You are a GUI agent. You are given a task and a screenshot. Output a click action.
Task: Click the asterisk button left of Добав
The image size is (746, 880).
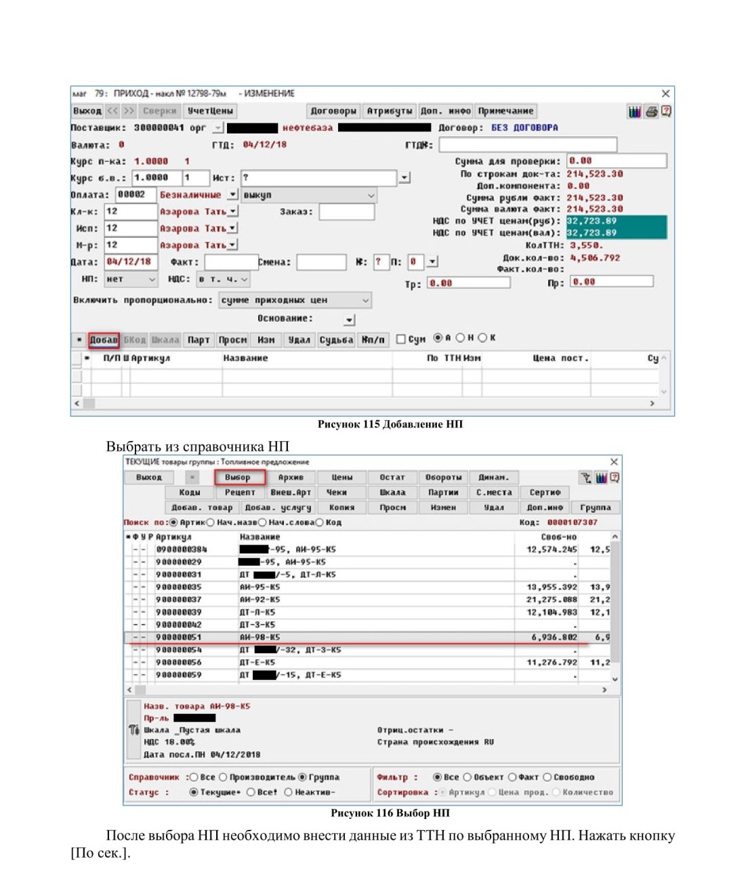79,340
